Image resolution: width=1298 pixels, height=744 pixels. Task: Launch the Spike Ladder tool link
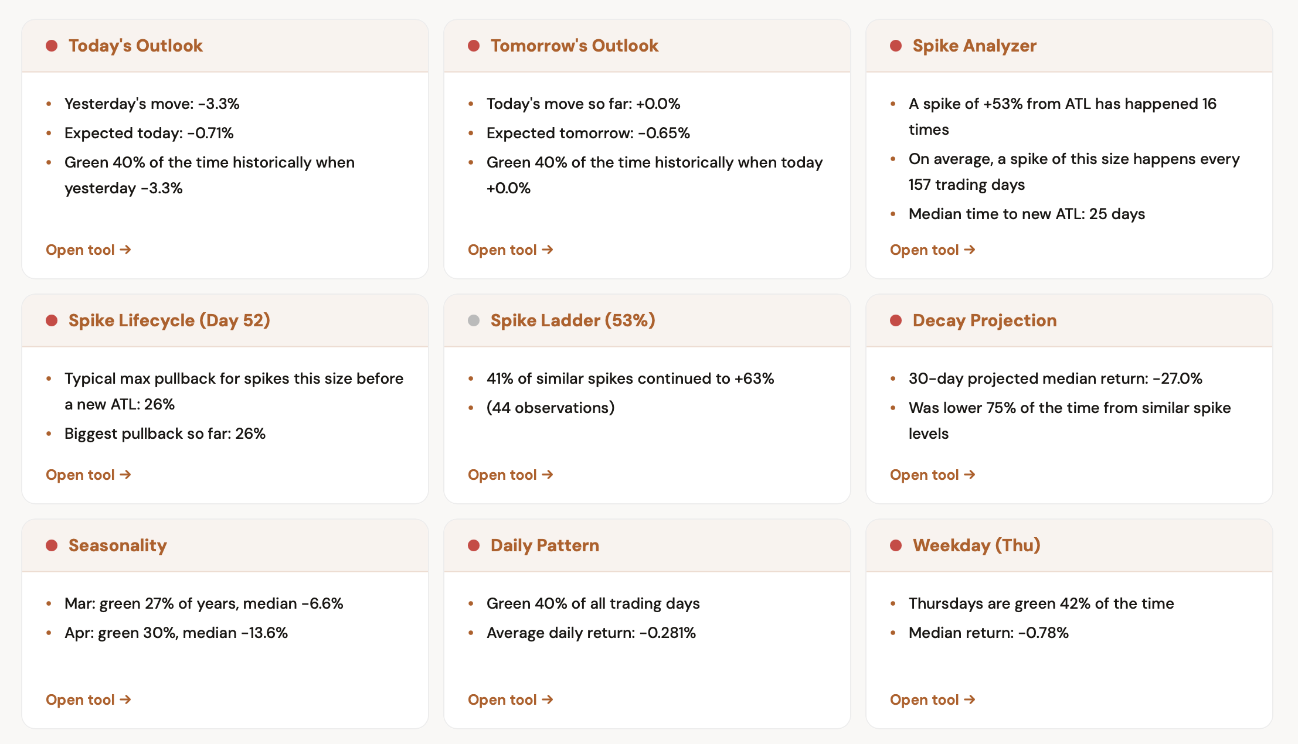(510, 475)
